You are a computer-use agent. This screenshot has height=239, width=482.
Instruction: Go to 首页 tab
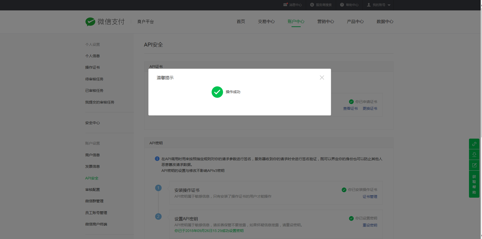(x=241, y=22)
